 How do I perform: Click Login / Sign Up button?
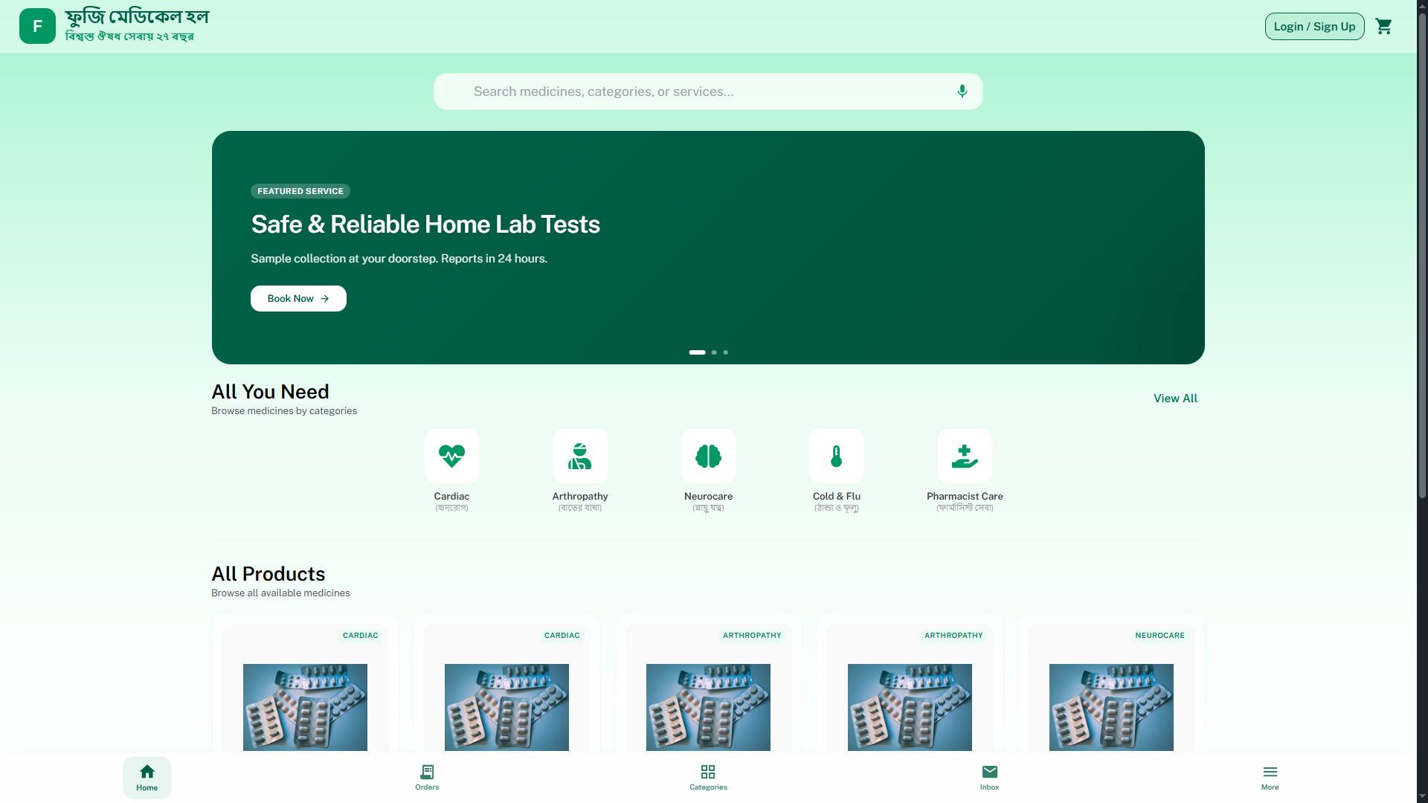pos(1314,27)
